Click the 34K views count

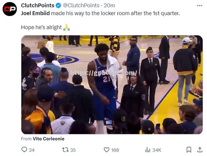click(157, 150)
